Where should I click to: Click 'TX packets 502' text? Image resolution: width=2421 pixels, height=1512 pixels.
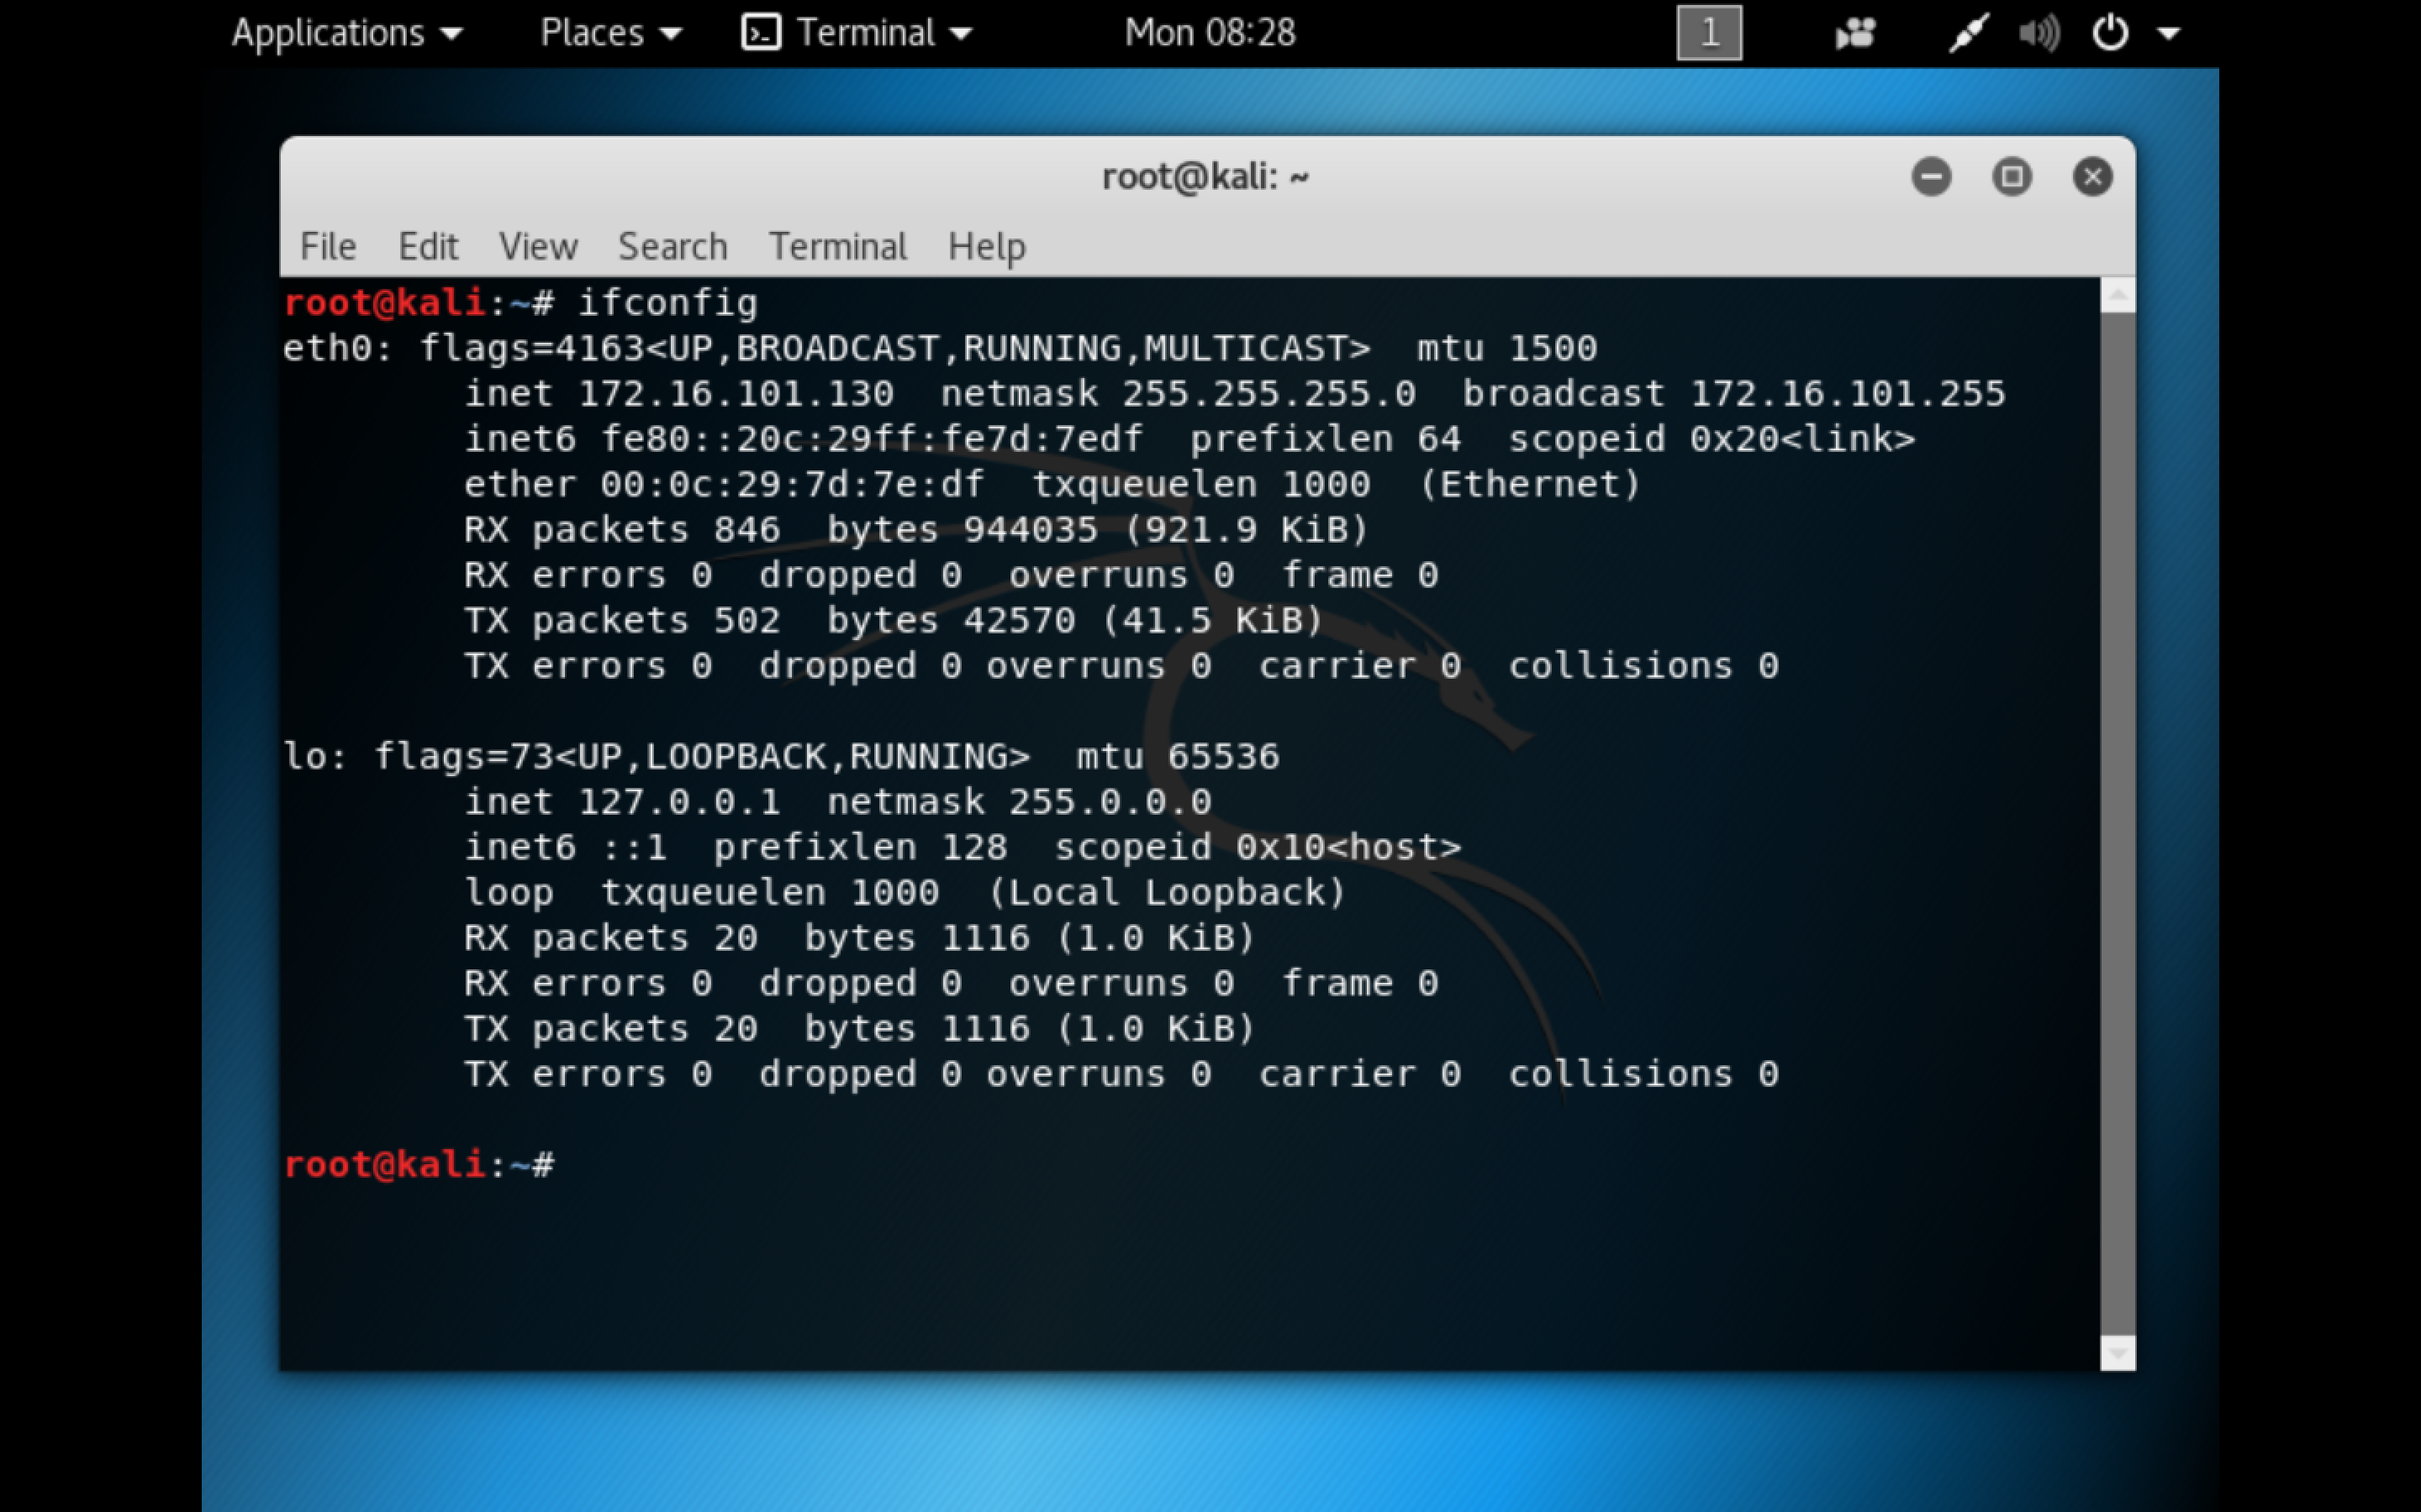click(x=621, y=620)
